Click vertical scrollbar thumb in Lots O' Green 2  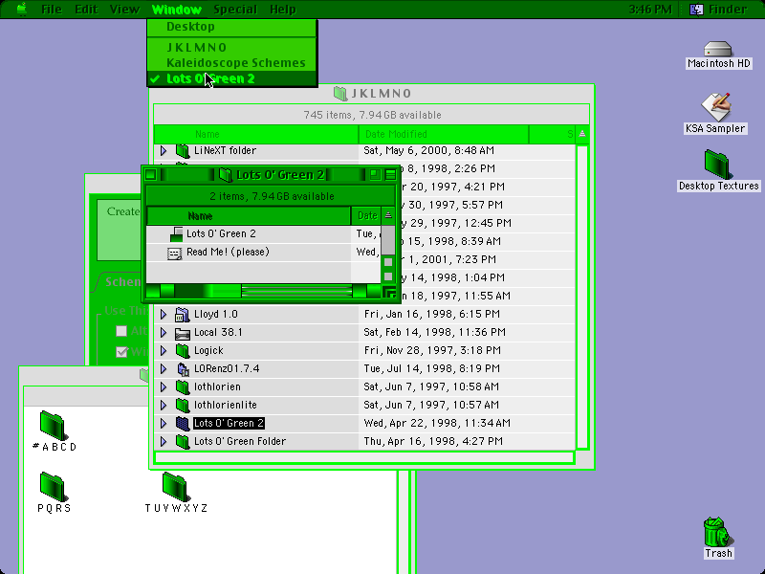[x=388, y=239]
